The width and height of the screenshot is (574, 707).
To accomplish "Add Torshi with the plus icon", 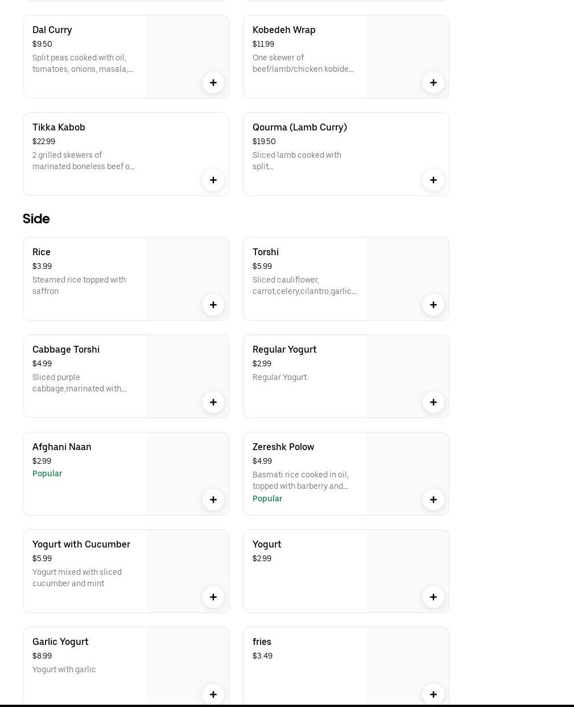I will (433, 305).
